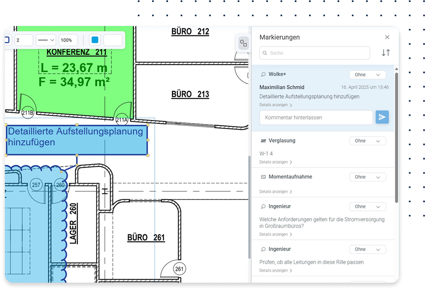Open the Momentaufnahme status dropdown
Image resolution: width=425 pixels, height=290 pixels.
(367, 177)
